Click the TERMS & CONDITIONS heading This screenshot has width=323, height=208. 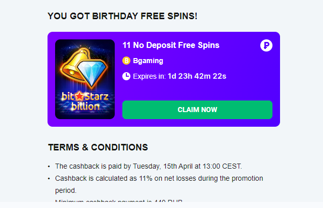[98, 147]
